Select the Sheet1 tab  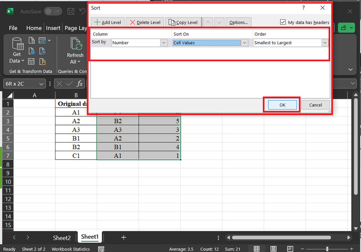pyautogui.click(x=90, y=237)
